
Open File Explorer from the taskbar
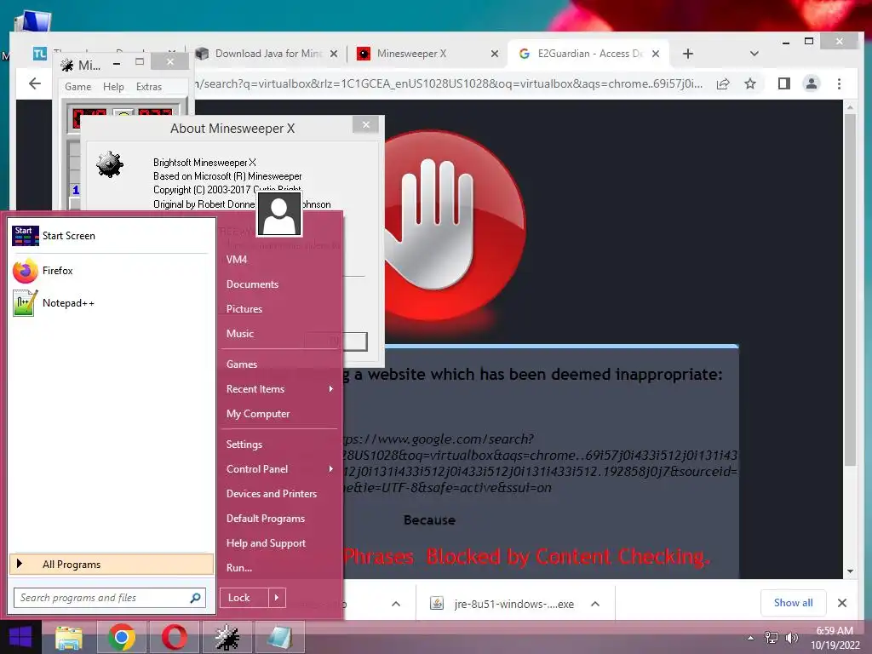coord(69,637)
